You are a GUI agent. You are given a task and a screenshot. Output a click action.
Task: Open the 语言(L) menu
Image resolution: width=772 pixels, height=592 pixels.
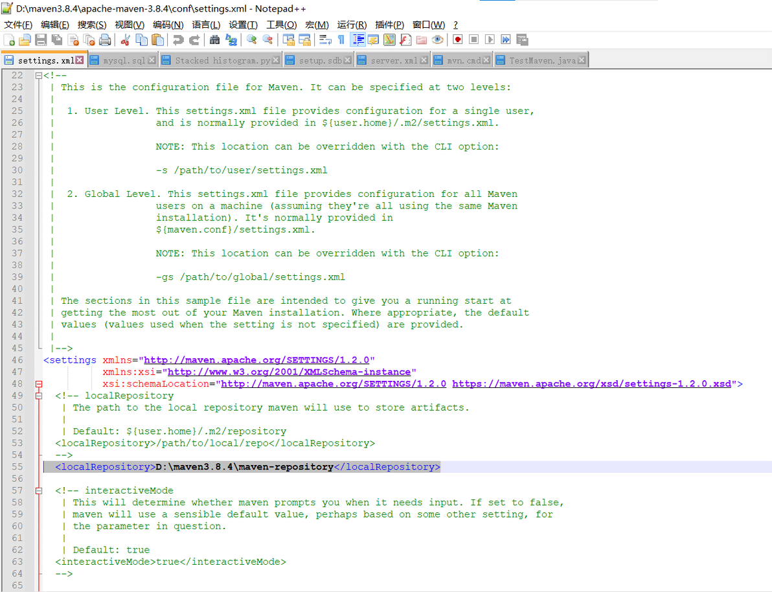206,25
